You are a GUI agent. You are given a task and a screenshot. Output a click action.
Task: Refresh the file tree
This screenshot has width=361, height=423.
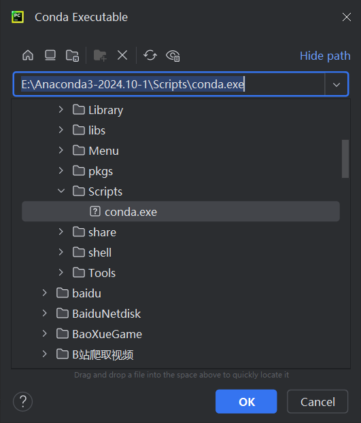point(150,56)
